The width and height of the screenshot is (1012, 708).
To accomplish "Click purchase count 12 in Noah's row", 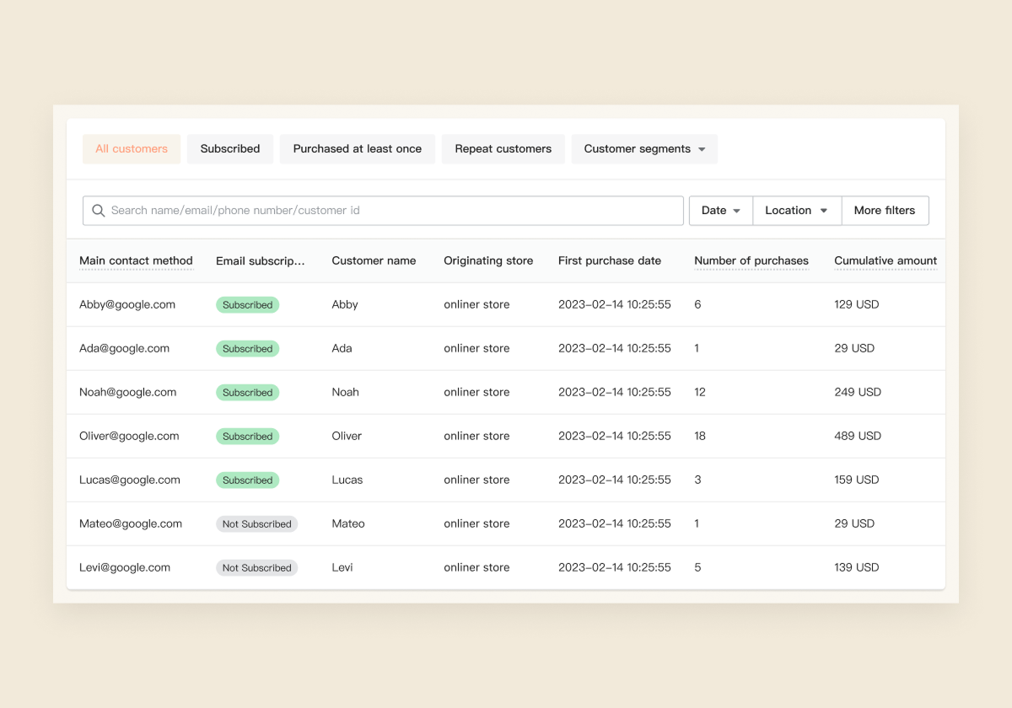I will [700, 393].
